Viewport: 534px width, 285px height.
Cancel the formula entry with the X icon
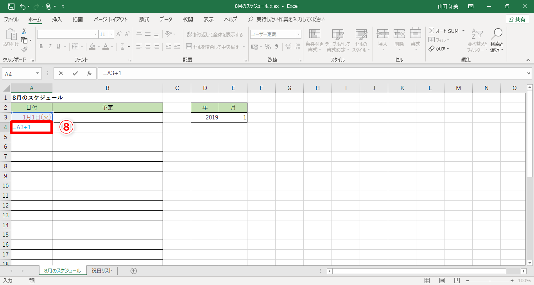click(x=61, y=73)
